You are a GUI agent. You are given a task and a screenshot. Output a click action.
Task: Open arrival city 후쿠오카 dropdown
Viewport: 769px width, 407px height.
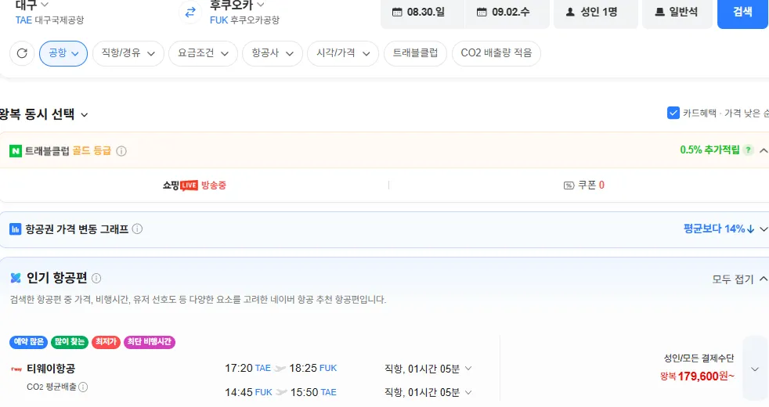point(236,5)
